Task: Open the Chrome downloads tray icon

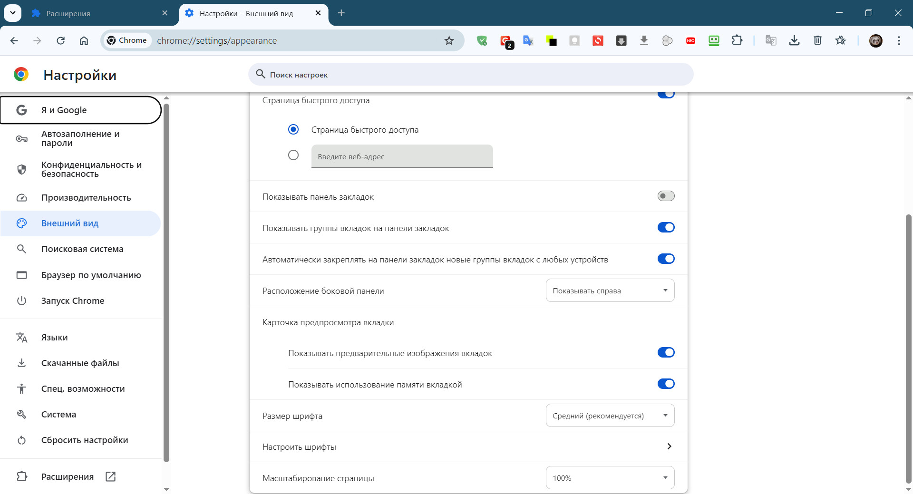Action: [x=794, y=40]
